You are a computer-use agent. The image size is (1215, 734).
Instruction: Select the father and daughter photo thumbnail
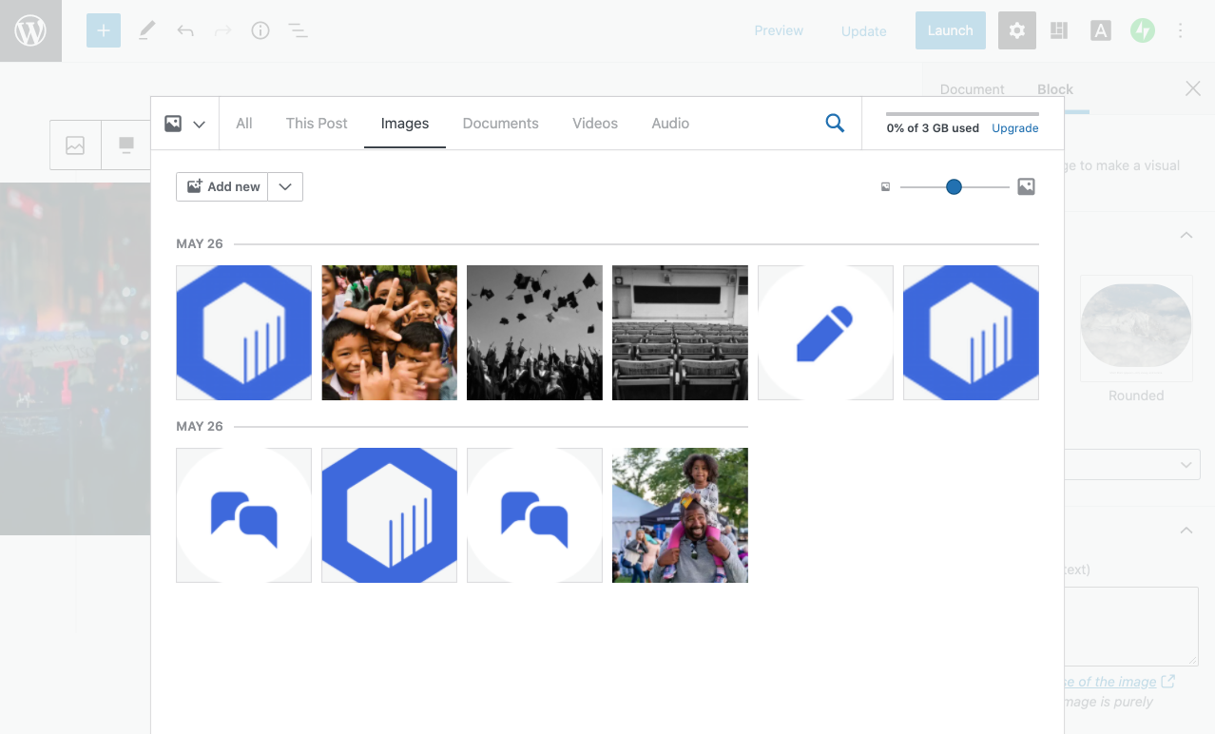point(680,515)
